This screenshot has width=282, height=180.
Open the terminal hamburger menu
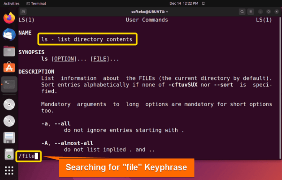coord(251,11)
